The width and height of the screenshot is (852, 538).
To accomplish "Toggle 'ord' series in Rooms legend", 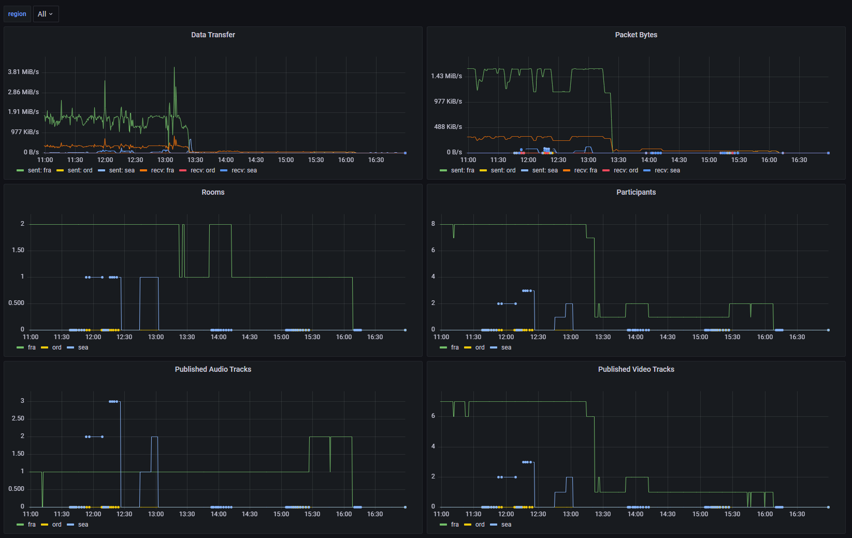I will pos(56,347).
